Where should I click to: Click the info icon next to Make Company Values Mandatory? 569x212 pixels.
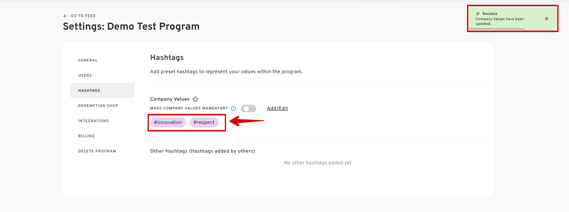[x=234, y=109]
